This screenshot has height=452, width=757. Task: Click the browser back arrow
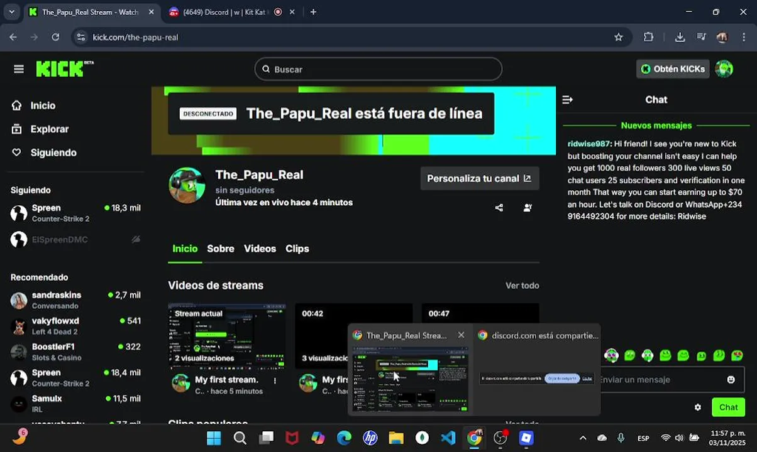(x=14, y=37)
